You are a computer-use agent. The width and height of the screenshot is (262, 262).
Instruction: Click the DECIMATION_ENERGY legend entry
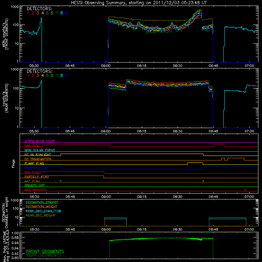[x=42, y=202]
